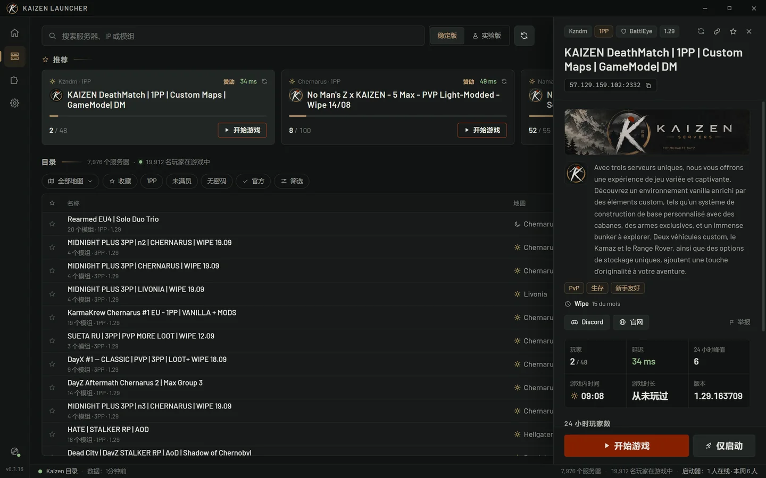Switch to 稳定版 branch tab
Viewport: 766px width, 478px height.
pos(447,36)
